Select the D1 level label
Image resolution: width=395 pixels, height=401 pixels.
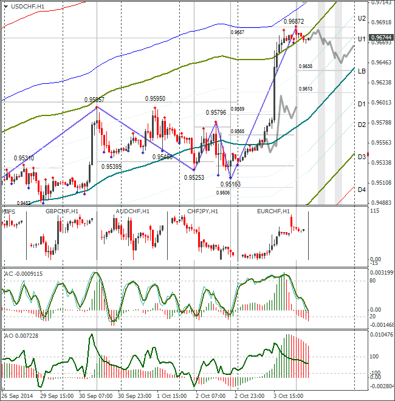361,104
